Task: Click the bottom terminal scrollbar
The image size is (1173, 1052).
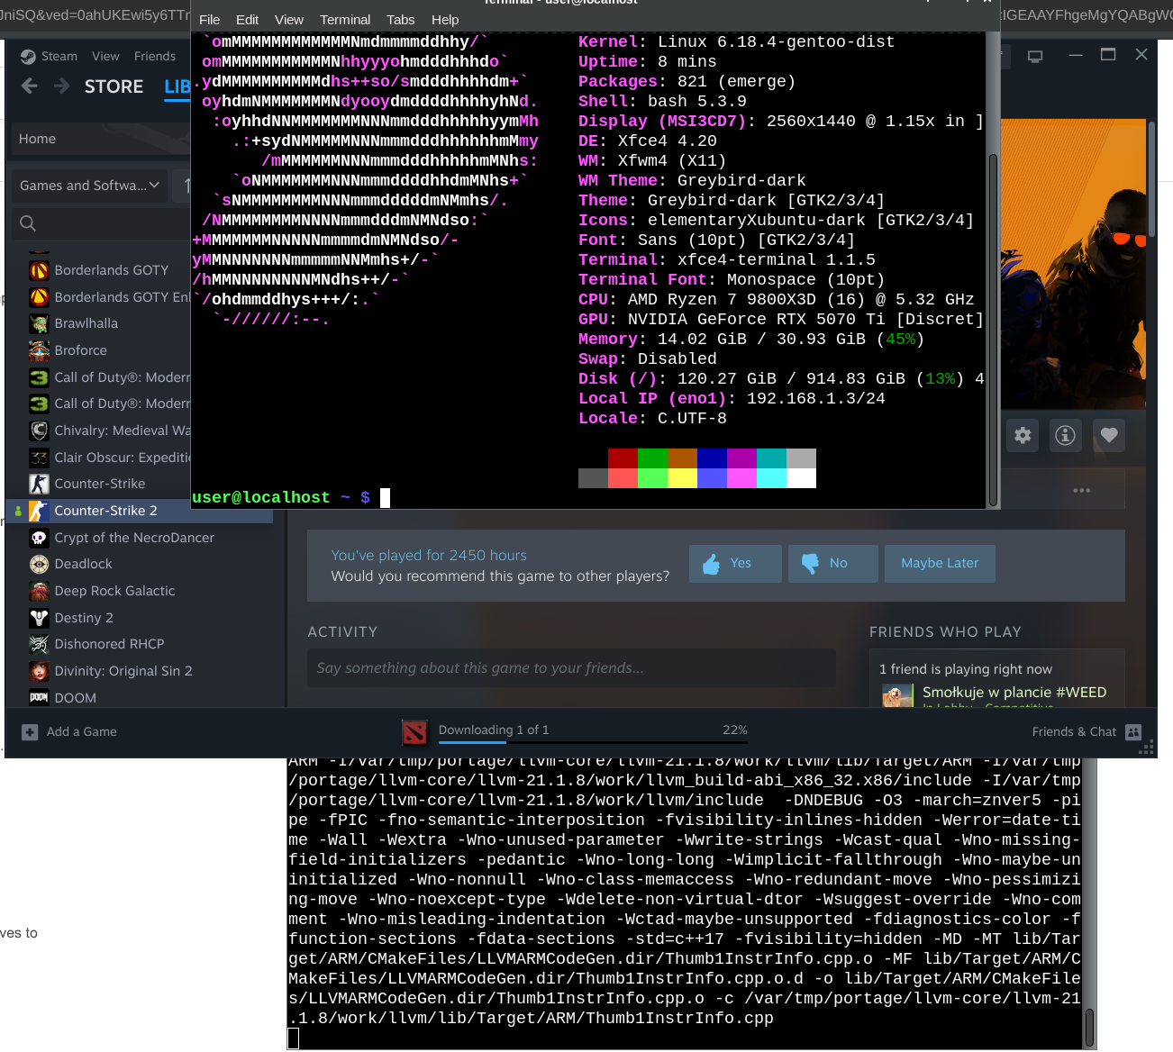Action: [1089, 1027]
